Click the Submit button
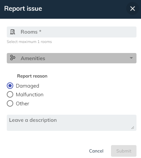Screen dimensions: 141x158 124,151
